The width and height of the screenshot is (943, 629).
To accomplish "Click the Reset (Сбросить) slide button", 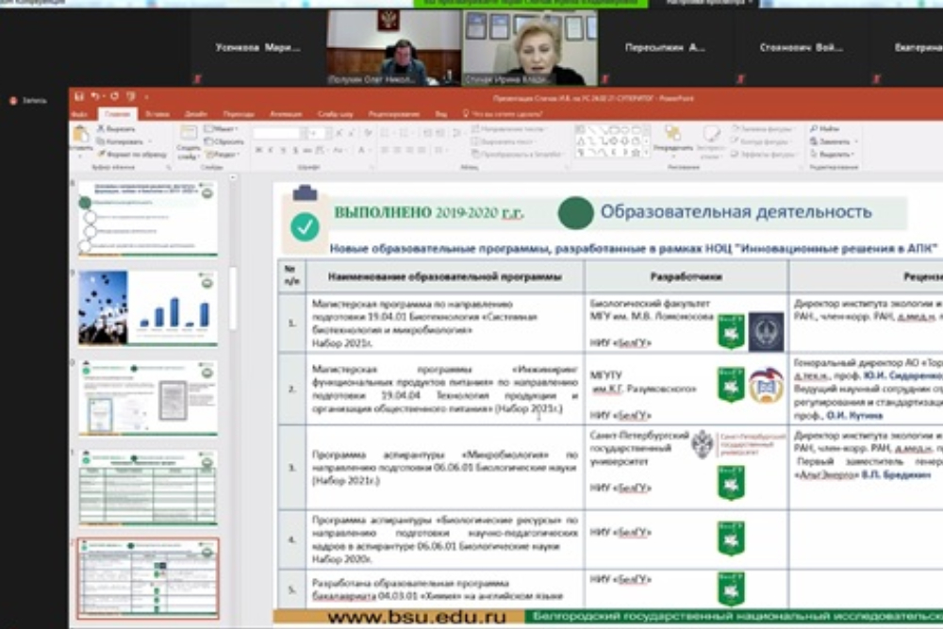I will pos(224,141).
